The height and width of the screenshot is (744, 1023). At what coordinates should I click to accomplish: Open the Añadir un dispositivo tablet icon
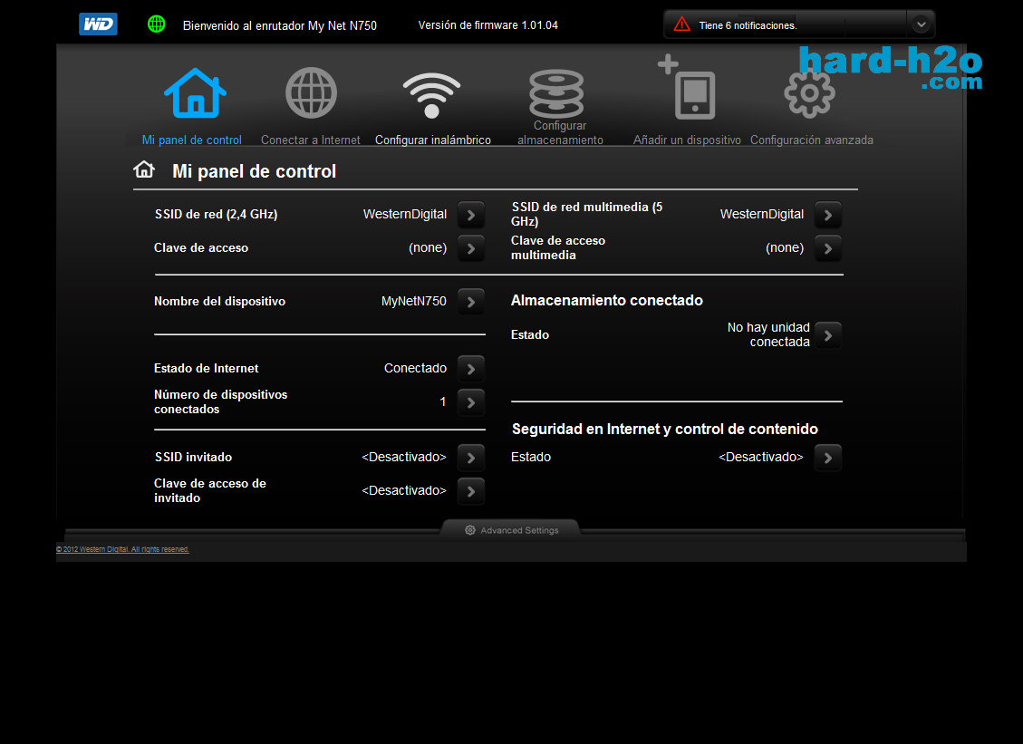tap(687, 88)
